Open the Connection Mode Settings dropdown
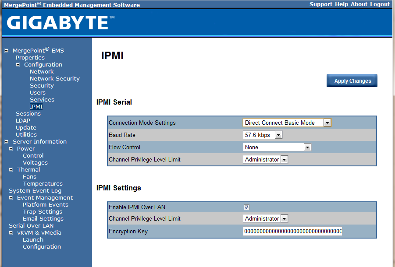This screenshot has width=395, height=267. point(327,123)
